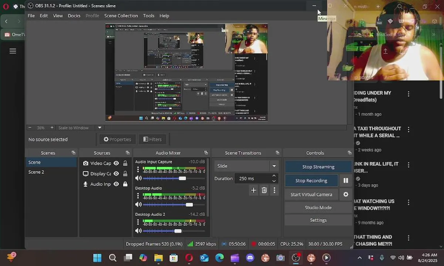Pop out the Scenes dock icon
Screen dimensions: 444x266
(x=73, y=153)
